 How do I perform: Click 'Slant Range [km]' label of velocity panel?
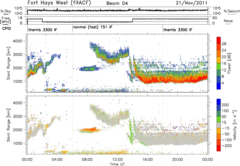[x=8, y=125]
